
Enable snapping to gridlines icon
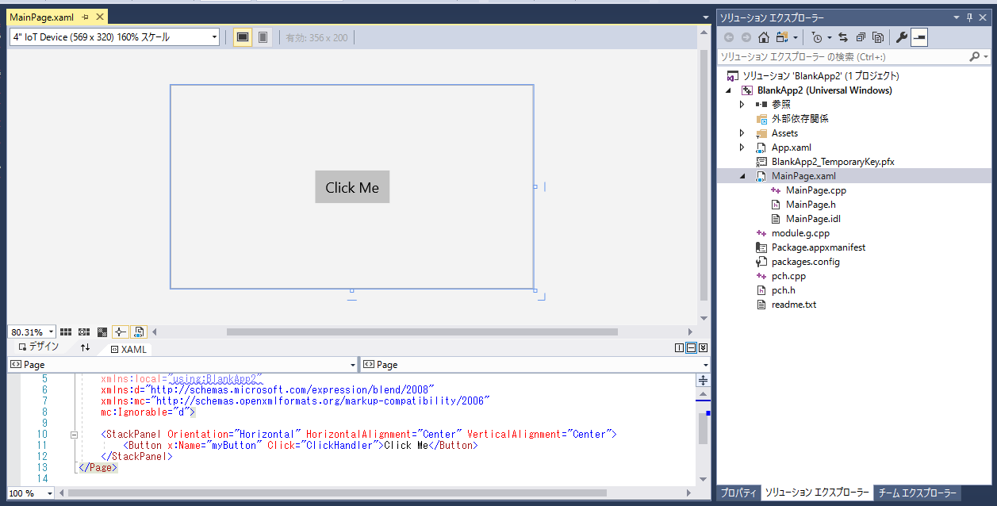[x=84, y=332]
